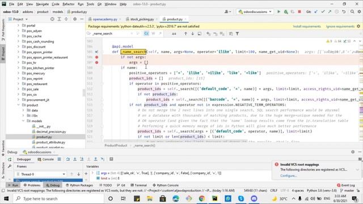363x204 pixels.
Task: Toggle breakpoint on the 'if not args' line
Action: coord(97,57)
